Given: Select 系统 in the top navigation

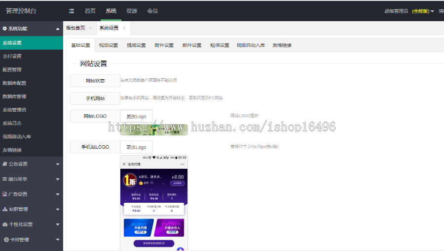Looking at the screenshot, I should click(x=111, y=11).
